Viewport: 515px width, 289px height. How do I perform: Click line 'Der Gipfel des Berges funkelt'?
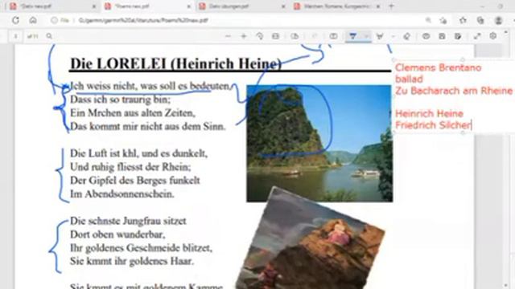point(134,180)
